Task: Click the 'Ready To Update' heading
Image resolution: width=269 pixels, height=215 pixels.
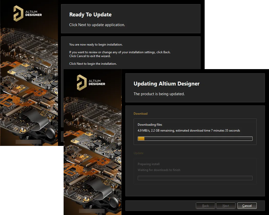Action: point(91,15)
